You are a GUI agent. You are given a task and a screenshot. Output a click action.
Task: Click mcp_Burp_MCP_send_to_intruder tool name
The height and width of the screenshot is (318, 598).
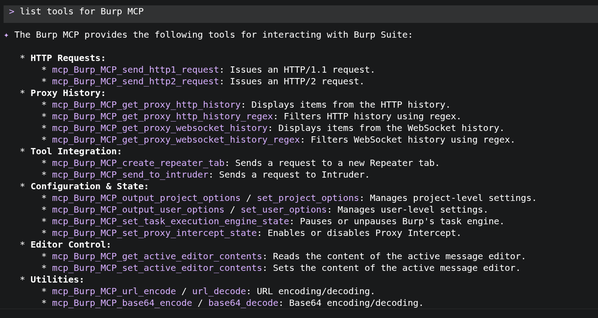(x=130, y=175)
